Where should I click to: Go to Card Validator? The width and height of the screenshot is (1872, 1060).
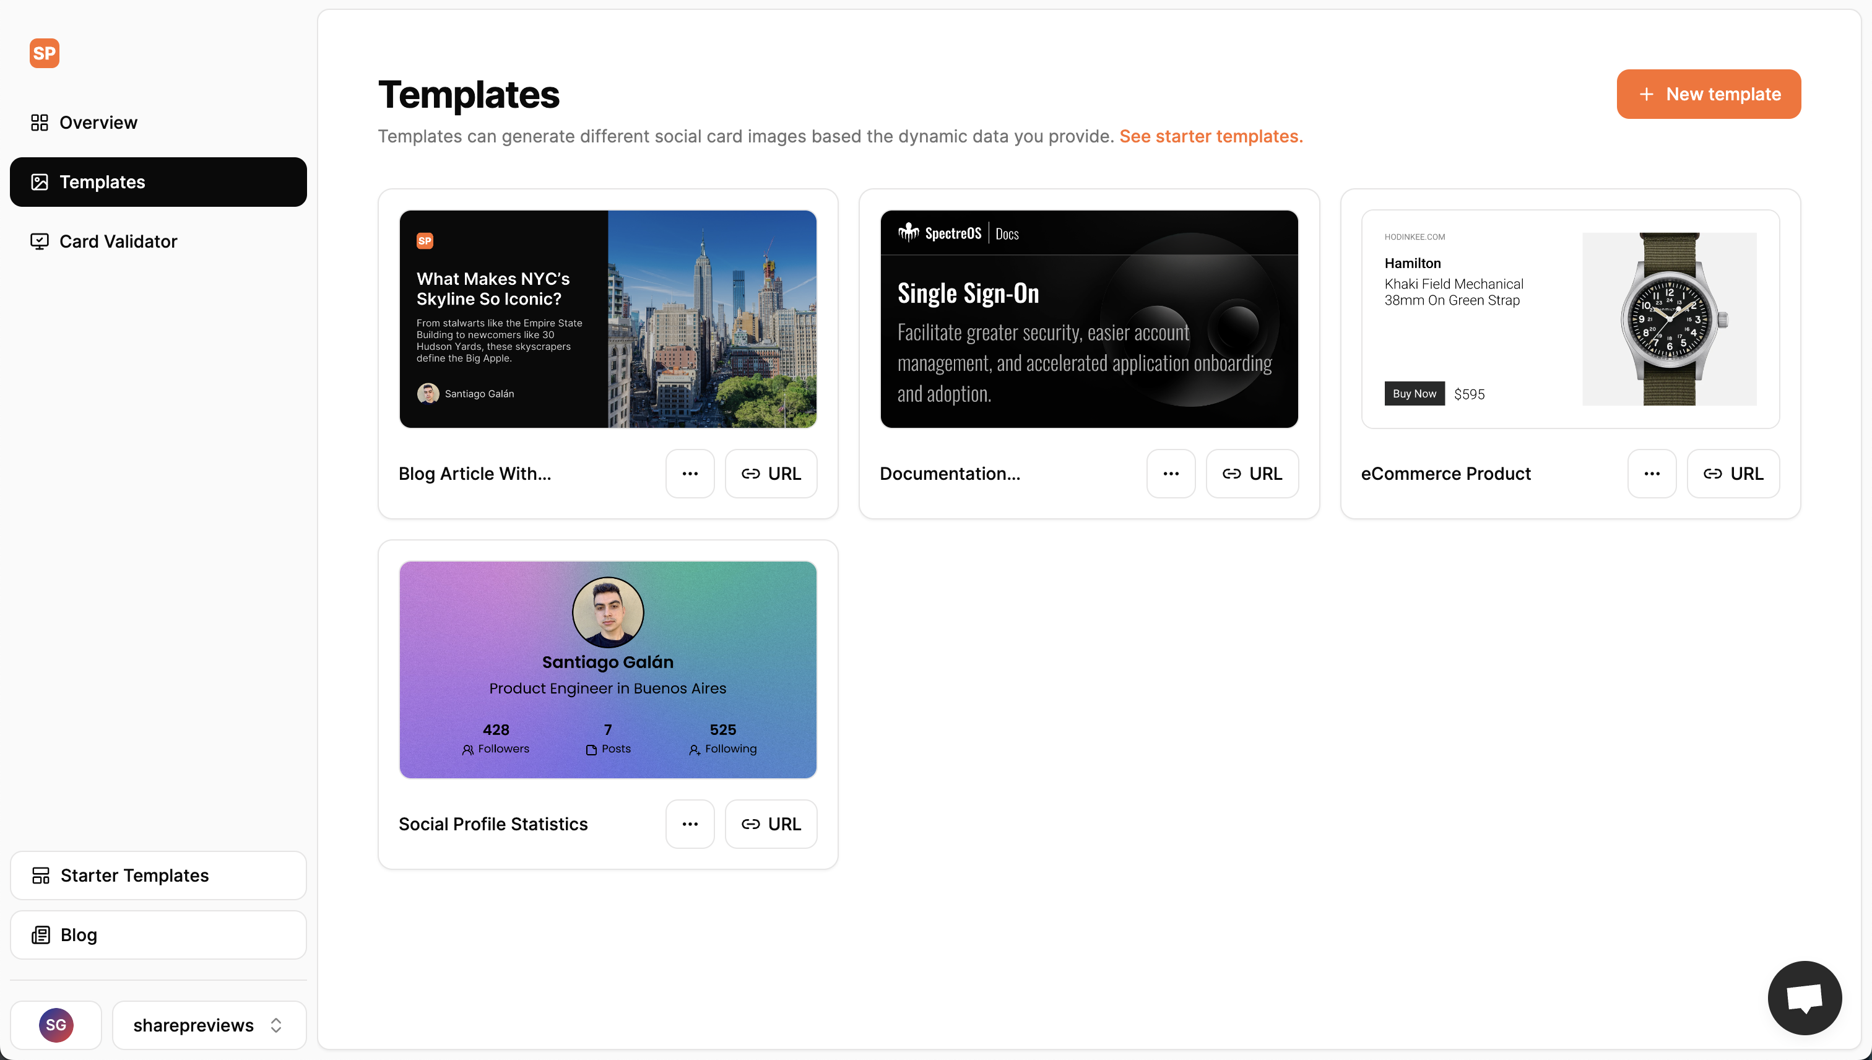click(x=158, y=241)
